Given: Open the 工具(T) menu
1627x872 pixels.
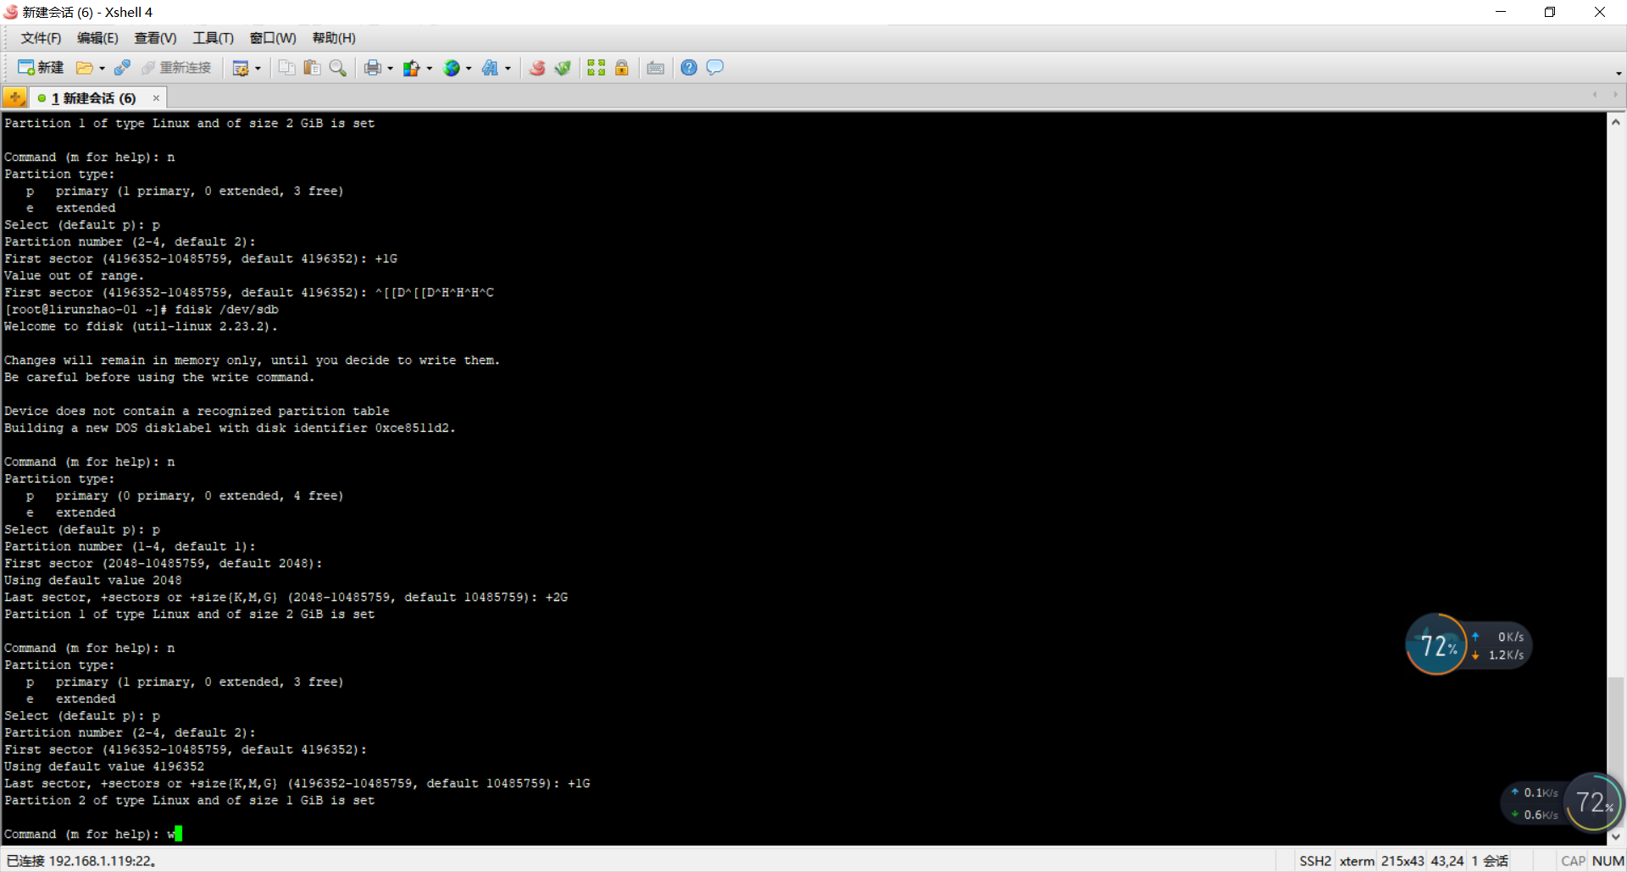Looking at the screenshot, I should (213, 38).
